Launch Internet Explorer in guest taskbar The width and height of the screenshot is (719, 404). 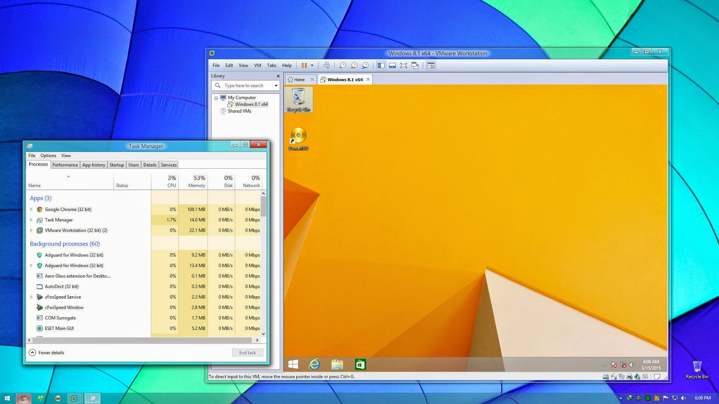point(315,364)
